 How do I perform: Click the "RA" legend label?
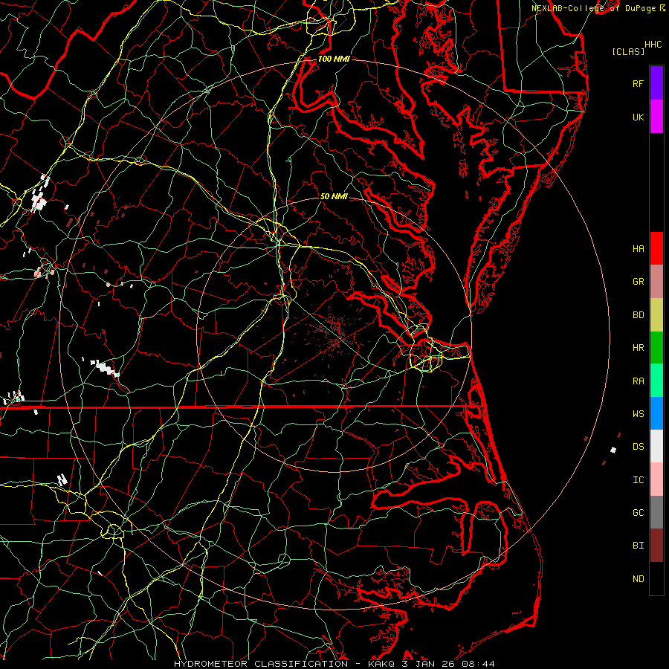pyautogui.click(x=638, y=381)
